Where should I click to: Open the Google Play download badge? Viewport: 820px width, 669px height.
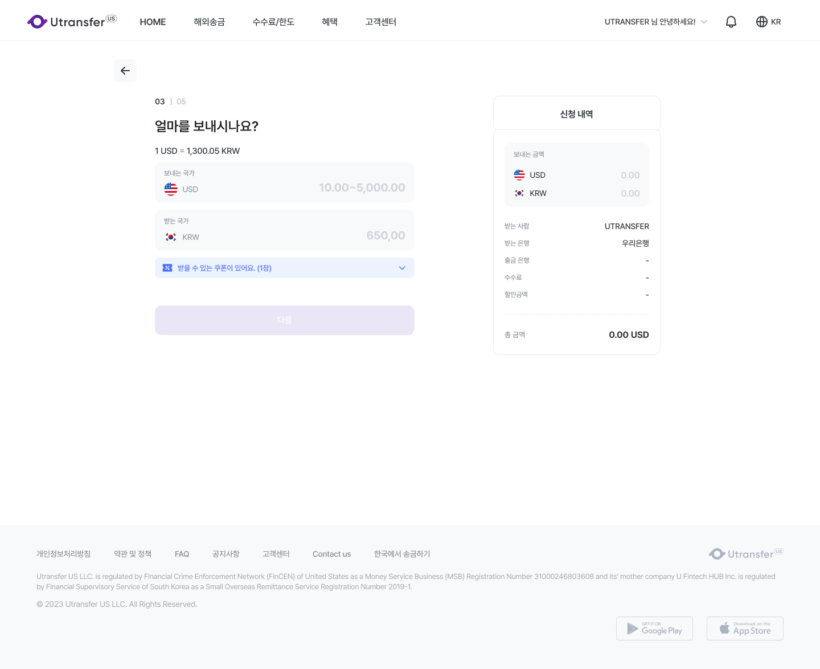coord(654,629)
